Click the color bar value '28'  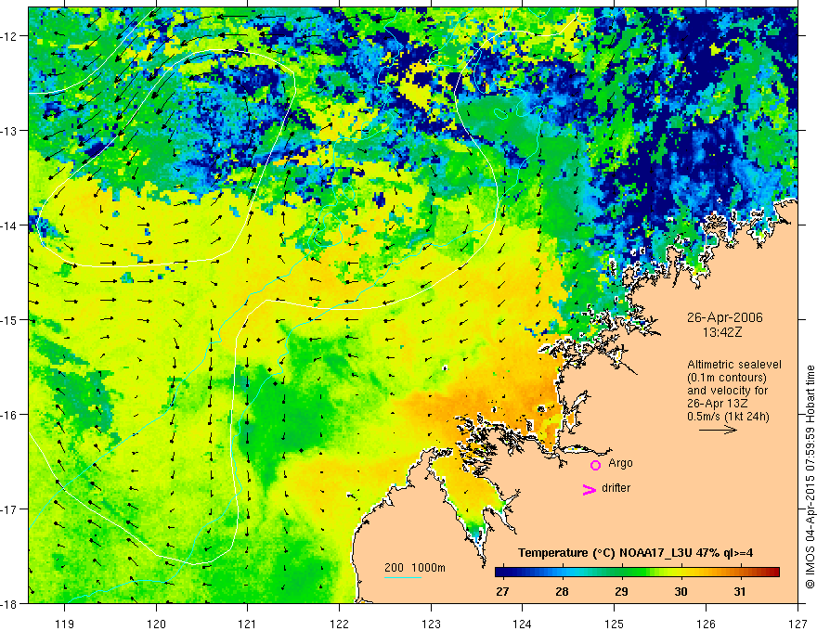(x=562, y=591)
